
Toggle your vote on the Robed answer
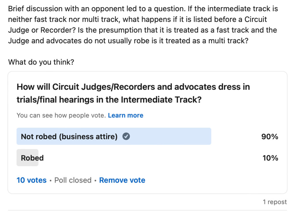pyautogui.click(x=32, y=158)
